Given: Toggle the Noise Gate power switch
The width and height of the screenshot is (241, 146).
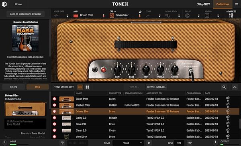Looking at the screenshot, I should pyautogui.click(x=67, y=16).
